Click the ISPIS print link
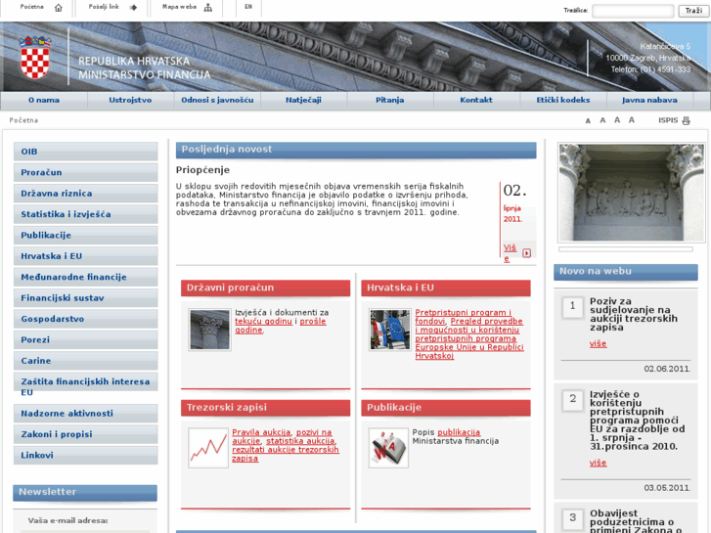The height and width of the screenshot is (533, 711). pos(668,120)
